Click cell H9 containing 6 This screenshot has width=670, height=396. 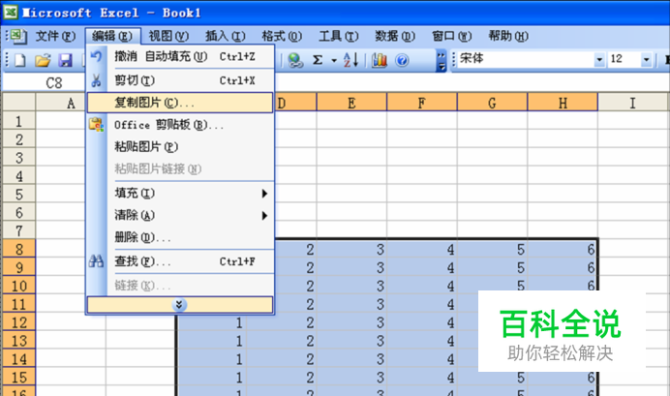coord(563,267)
